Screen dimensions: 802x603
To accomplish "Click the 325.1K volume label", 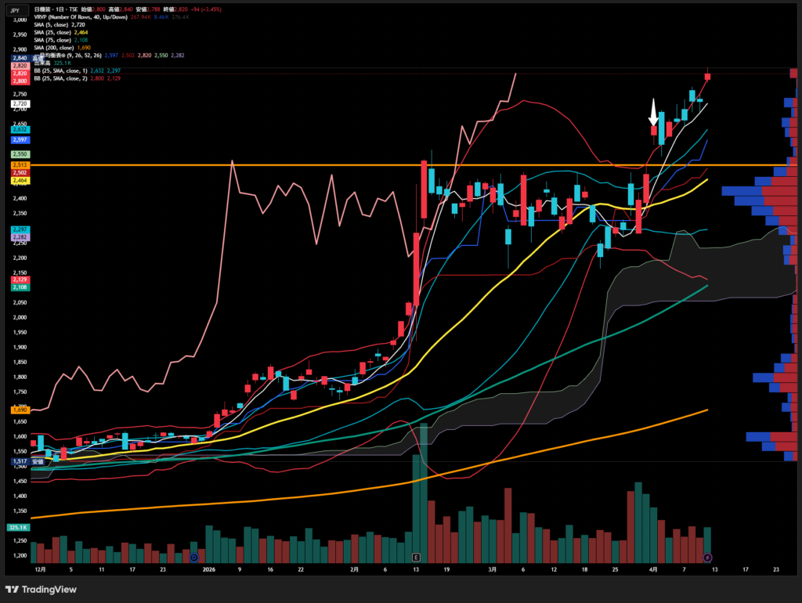I will pyautogui.click(x=19, y=528).
